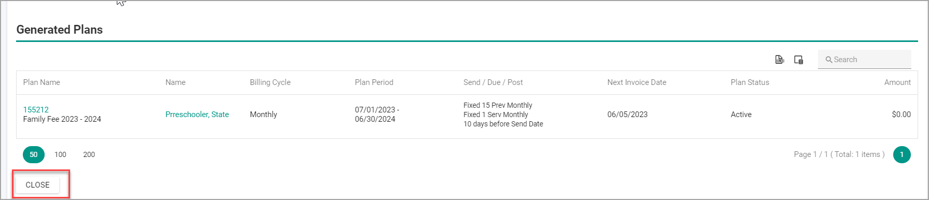Open the column chooser icon
929x200 pixels.
(799, 60)
